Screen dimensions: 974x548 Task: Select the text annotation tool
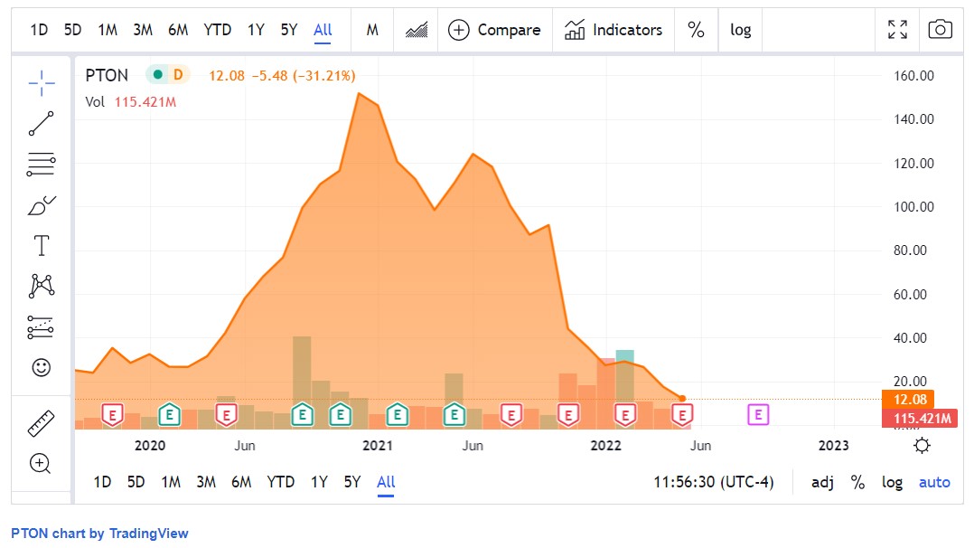tap(41, 246)
